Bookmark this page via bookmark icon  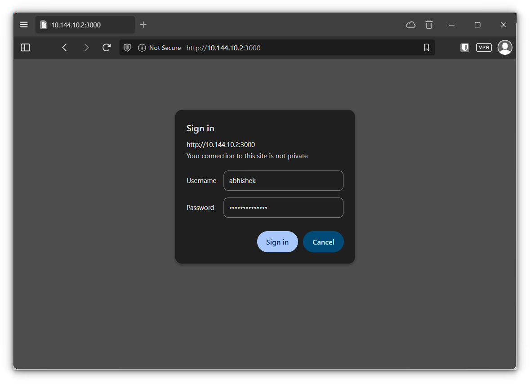point(426,47)
